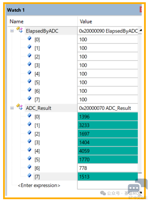The width and height of the screenshot is (150, 202).
Task: Click the ADC_Result [3] member icon
Action: coord(30,141)
